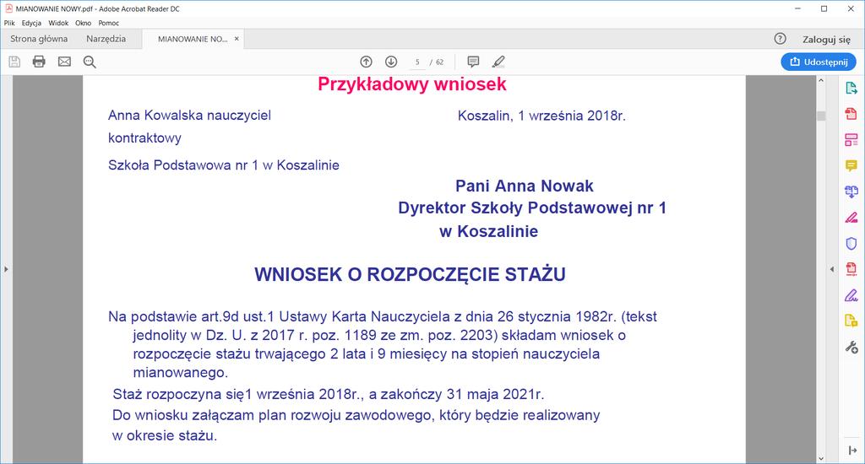Image resolution: width=865 pixels, height=464 pixels.
Task: Open the Send for Review tool in sidebar
Action: click(x=851, y=321)
